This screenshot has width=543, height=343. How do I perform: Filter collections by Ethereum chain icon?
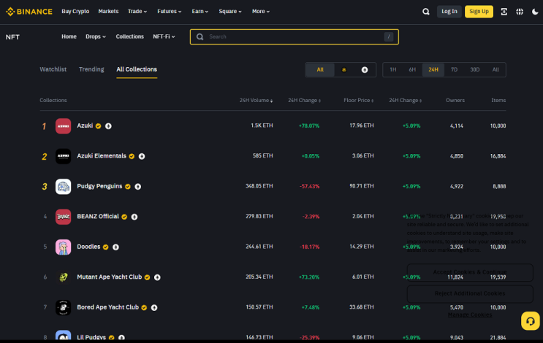[365, 70]
